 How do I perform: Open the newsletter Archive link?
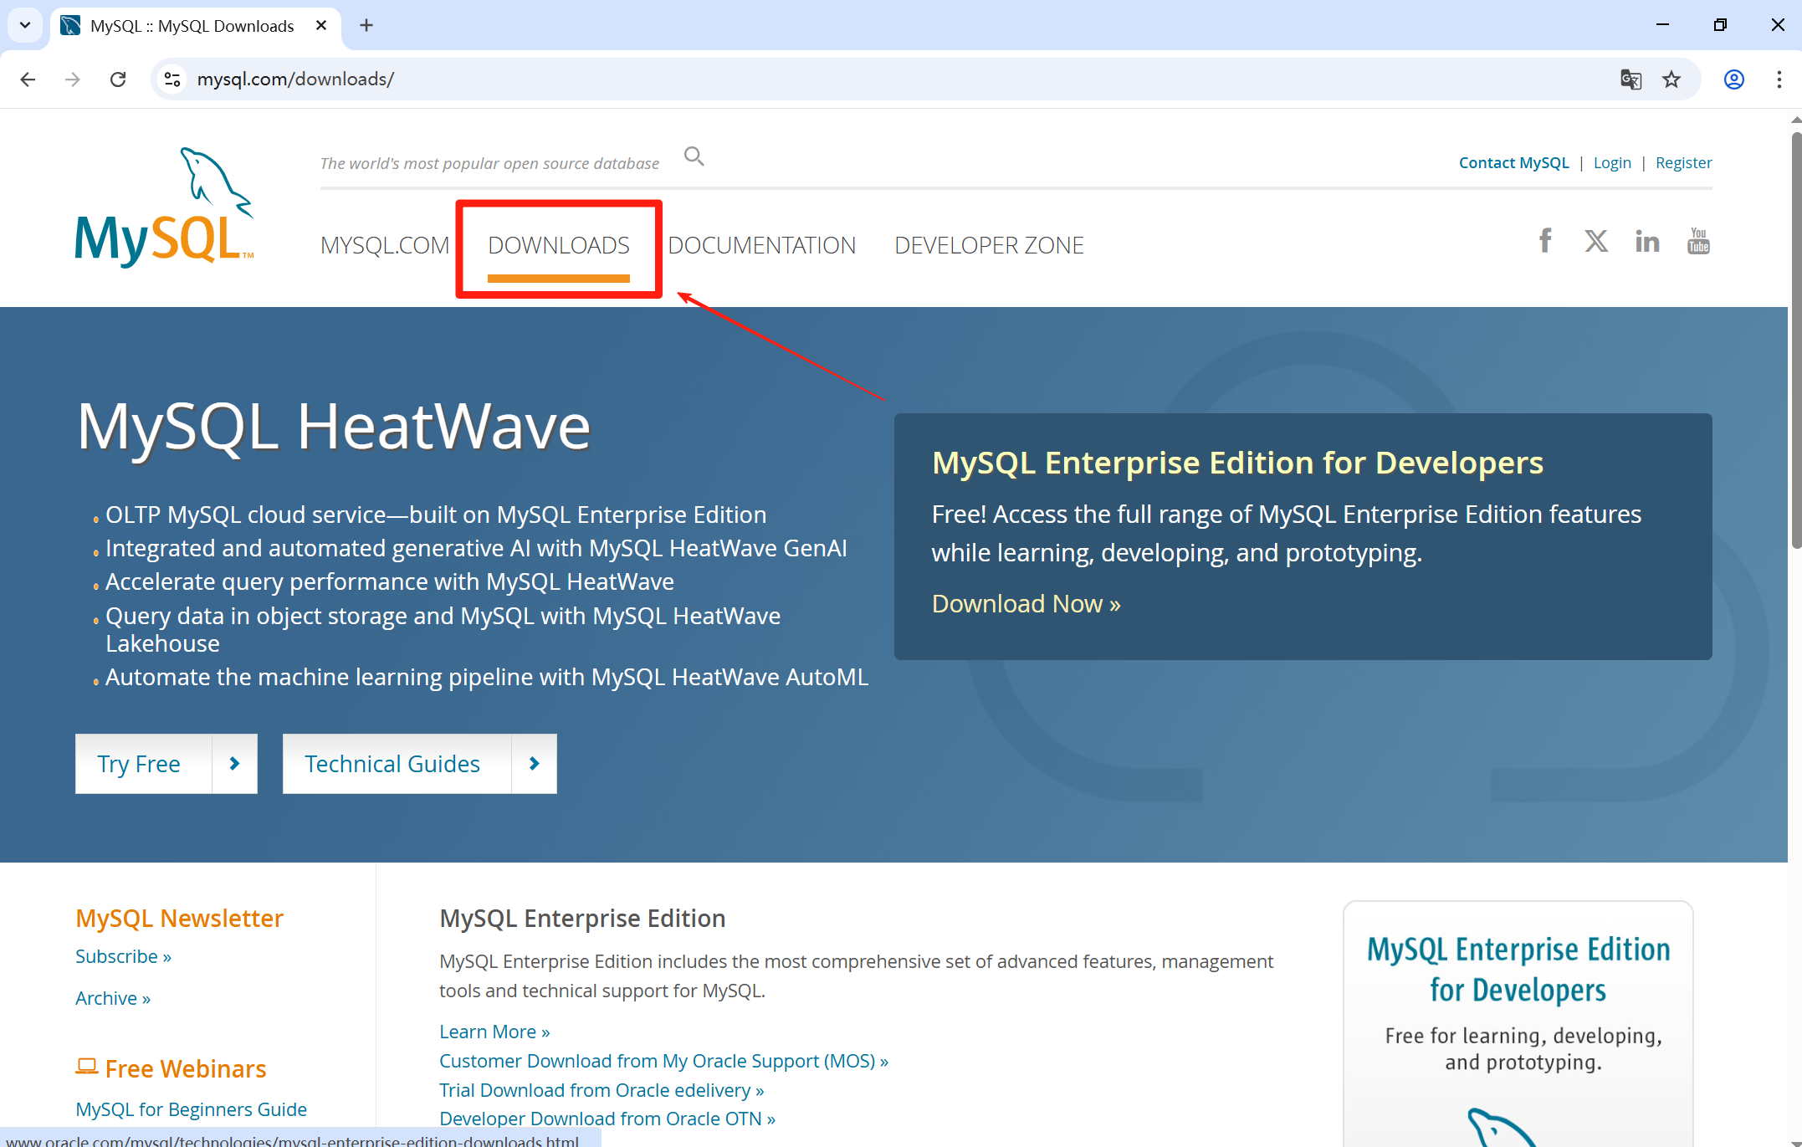(x=113, y=998)
